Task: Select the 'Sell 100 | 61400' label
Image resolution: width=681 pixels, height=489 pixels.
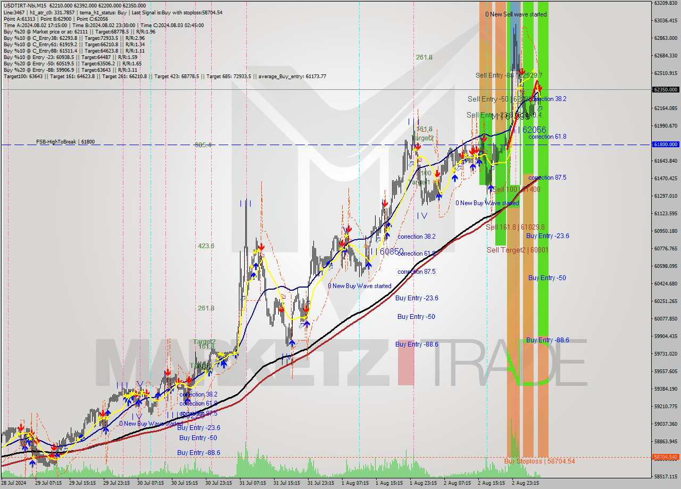Action: coord(516,189)
